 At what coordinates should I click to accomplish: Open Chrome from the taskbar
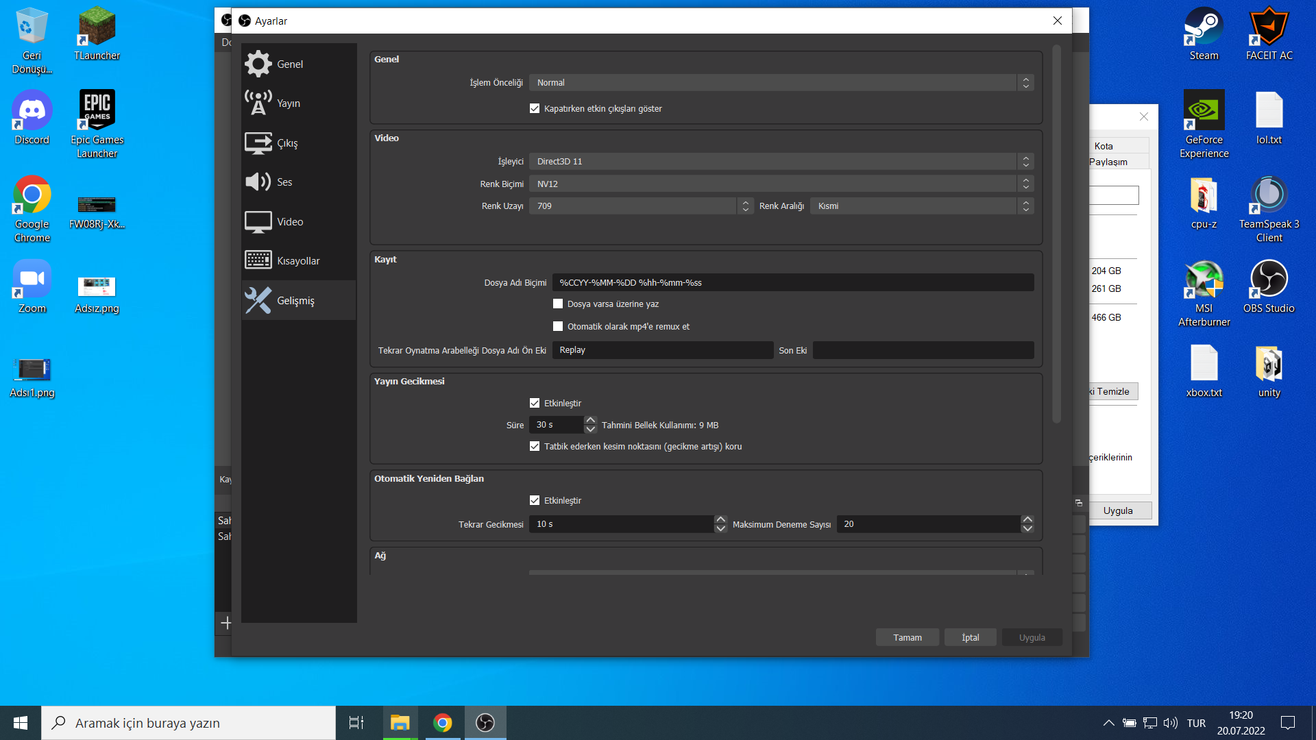pos(443,723)
